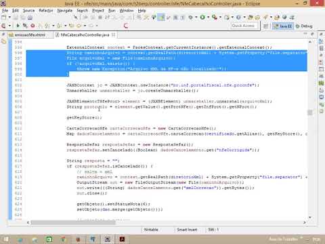The image size is (325, 244).
Task: Minimize the editor area
Action: click(x=305, y=34)
